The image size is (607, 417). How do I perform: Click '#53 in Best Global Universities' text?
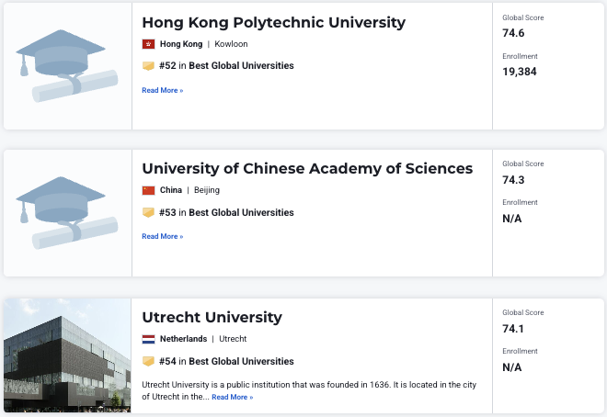[x=226, y=212]
